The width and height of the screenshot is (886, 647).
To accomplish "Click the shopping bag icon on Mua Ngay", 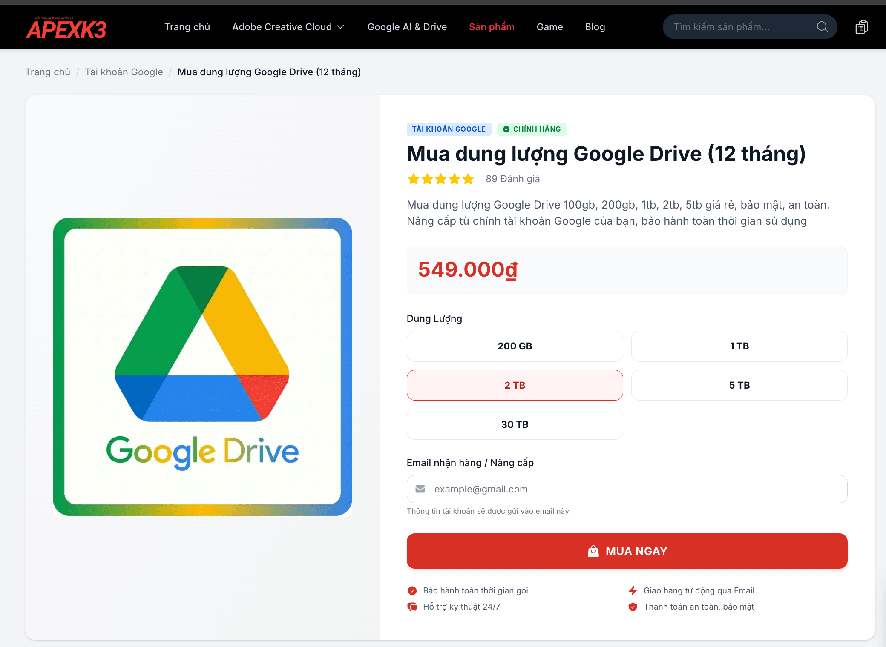I will [593, 551].
